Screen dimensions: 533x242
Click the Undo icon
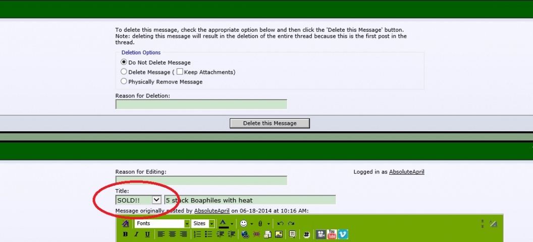(281, 223)
